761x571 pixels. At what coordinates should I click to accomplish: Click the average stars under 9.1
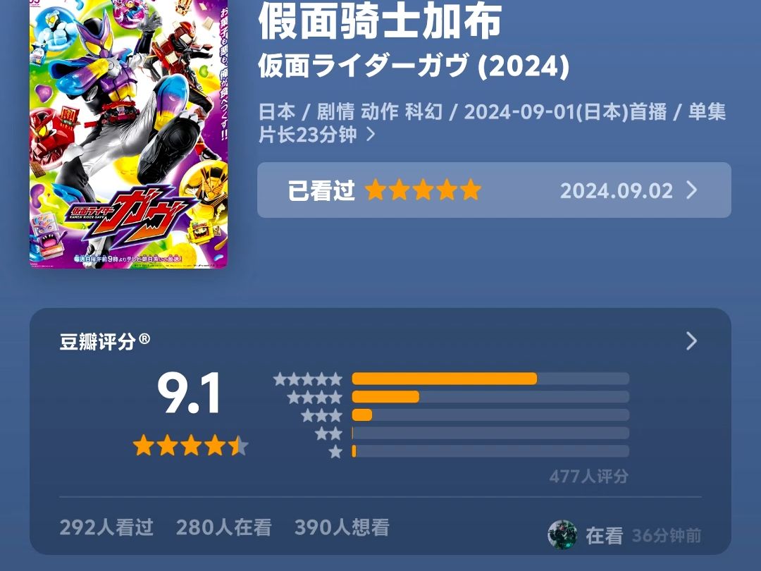pyautogui.click(x=191, y=446)
